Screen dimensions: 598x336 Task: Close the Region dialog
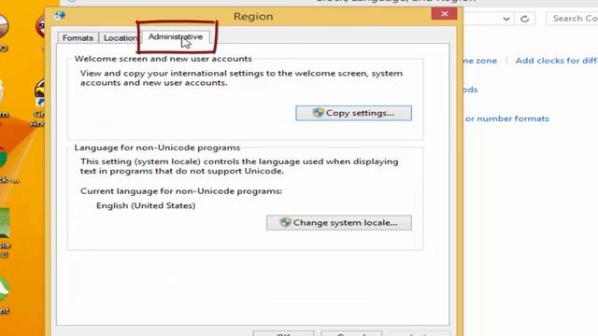tap(445, 14)
